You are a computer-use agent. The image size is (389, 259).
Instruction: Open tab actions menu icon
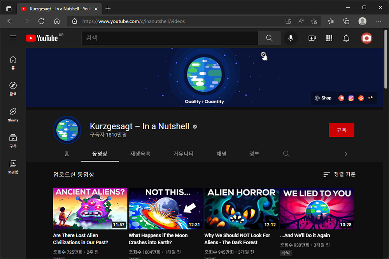point(9,9)
